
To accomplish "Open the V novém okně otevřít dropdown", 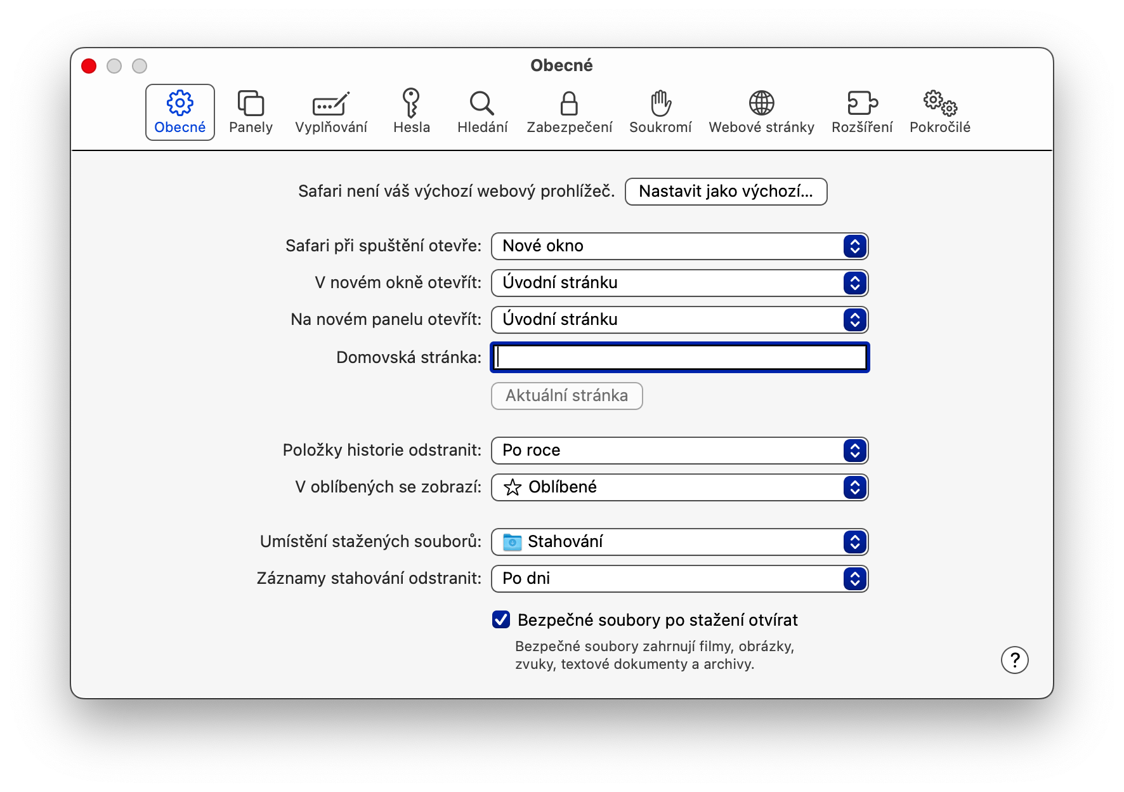I will click(x=679, y=283).
